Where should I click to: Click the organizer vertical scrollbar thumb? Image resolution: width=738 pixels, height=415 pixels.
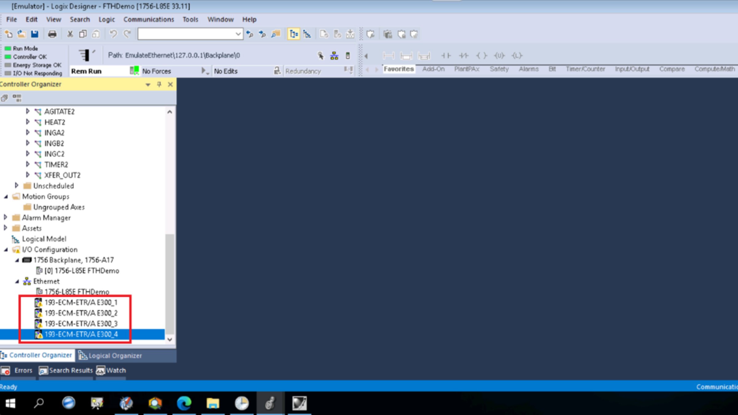[x=169, y=284]
